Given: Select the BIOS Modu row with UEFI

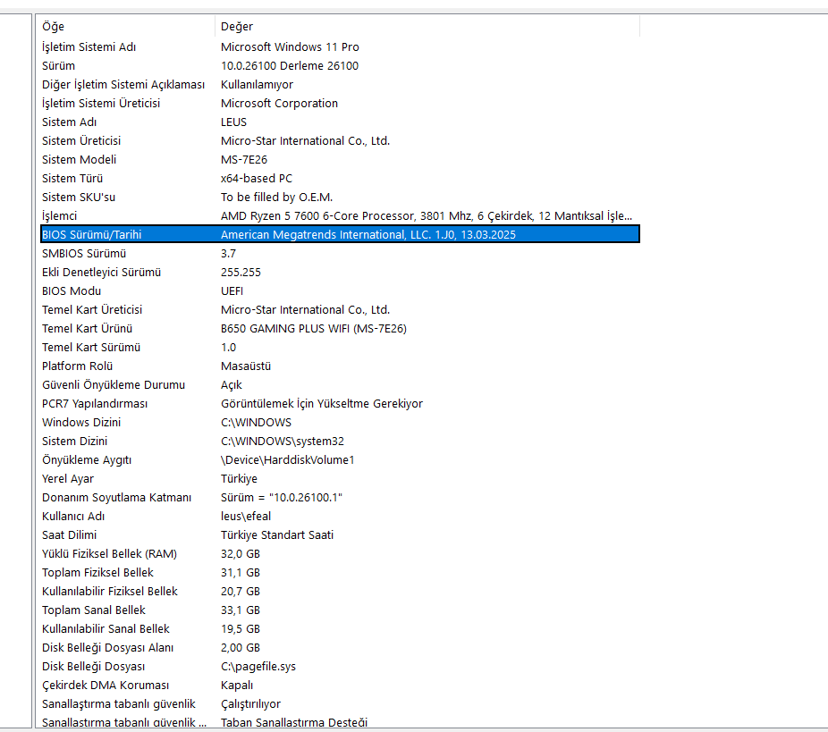Looking at the screenshot, I should 340,290.
